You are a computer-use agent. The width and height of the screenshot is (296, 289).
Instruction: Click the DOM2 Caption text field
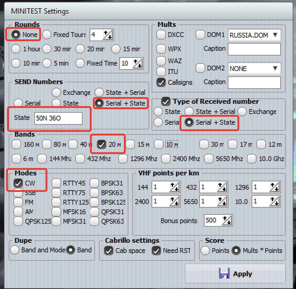[254, 83]
